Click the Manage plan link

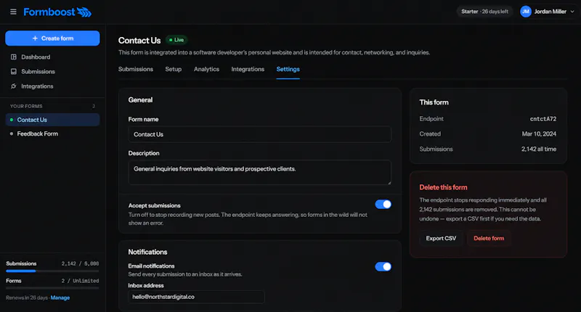point(60,297)
